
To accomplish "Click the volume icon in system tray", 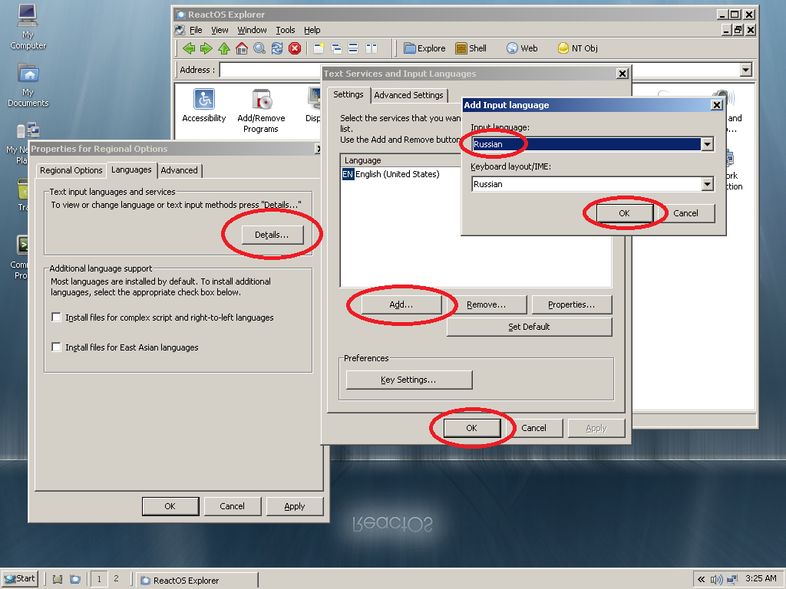I will click(716, 580).
